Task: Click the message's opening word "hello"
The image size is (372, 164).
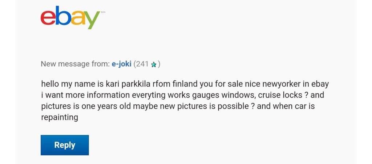Action: [x=50, y=84]
